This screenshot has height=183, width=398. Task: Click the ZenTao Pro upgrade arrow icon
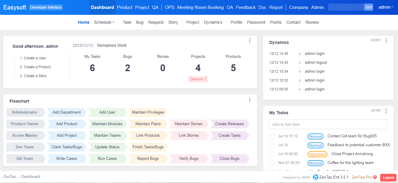point(375,177)
